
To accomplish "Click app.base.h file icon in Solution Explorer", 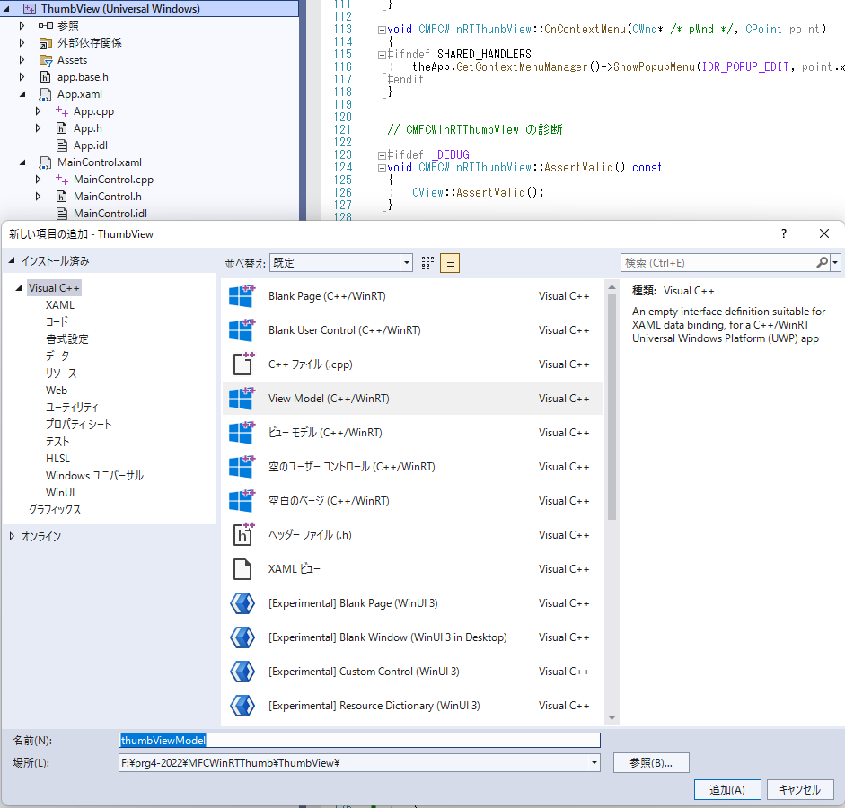I will pyautogui.click(x=46, y=77).
